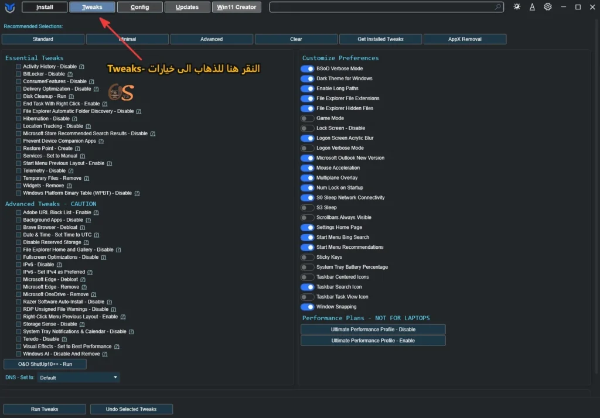Open help icon for Widgets - Remove

coord(69,186)
